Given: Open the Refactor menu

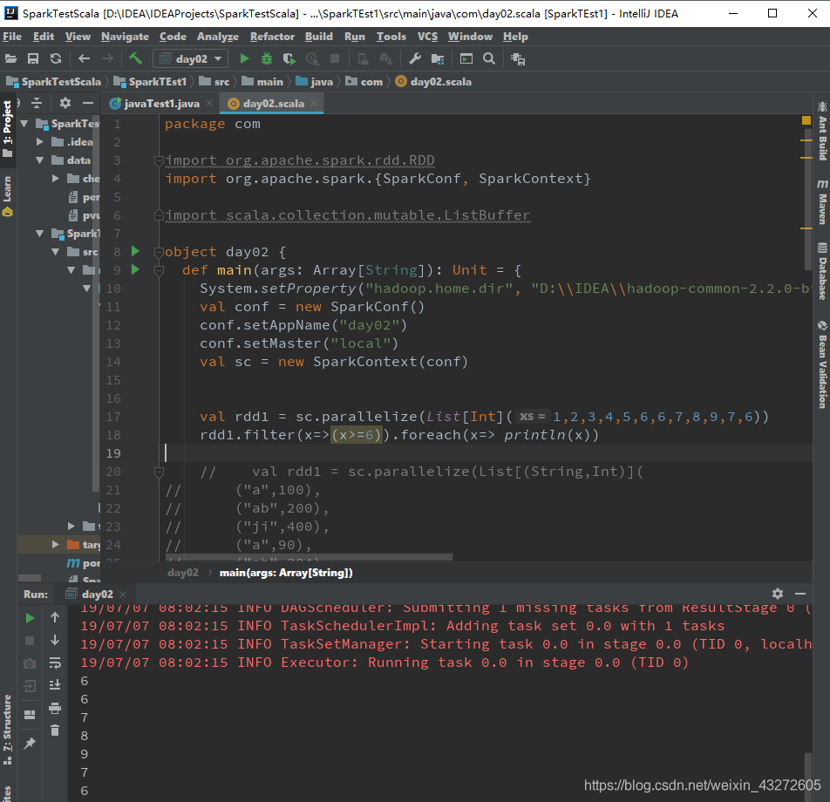Looking at the screenshot, I should click(x=272, y=37).
